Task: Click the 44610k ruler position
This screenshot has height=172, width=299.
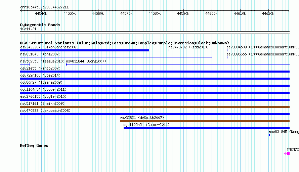Action: pos(240,13)
